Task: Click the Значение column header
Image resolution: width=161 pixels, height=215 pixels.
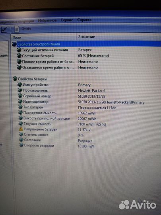Action: 87,37
